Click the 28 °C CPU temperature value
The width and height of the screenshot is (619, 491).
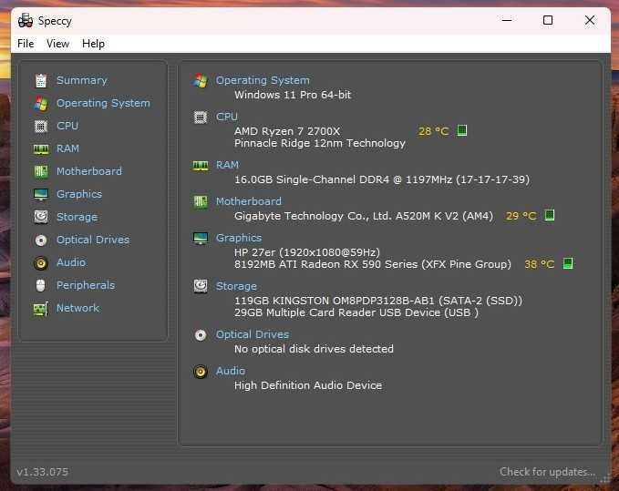click(433, 131)
